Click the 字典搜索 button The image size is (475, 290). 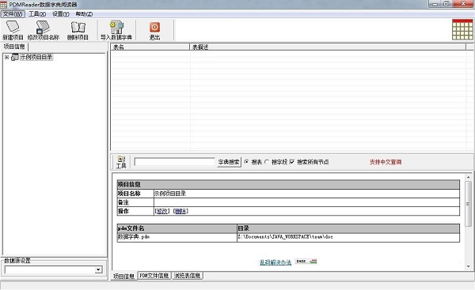(x=229, y=162)
